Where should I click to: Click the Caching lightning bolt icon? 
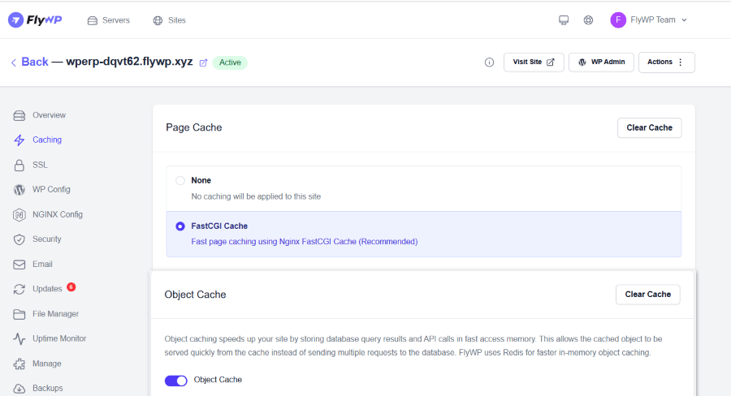19,140
